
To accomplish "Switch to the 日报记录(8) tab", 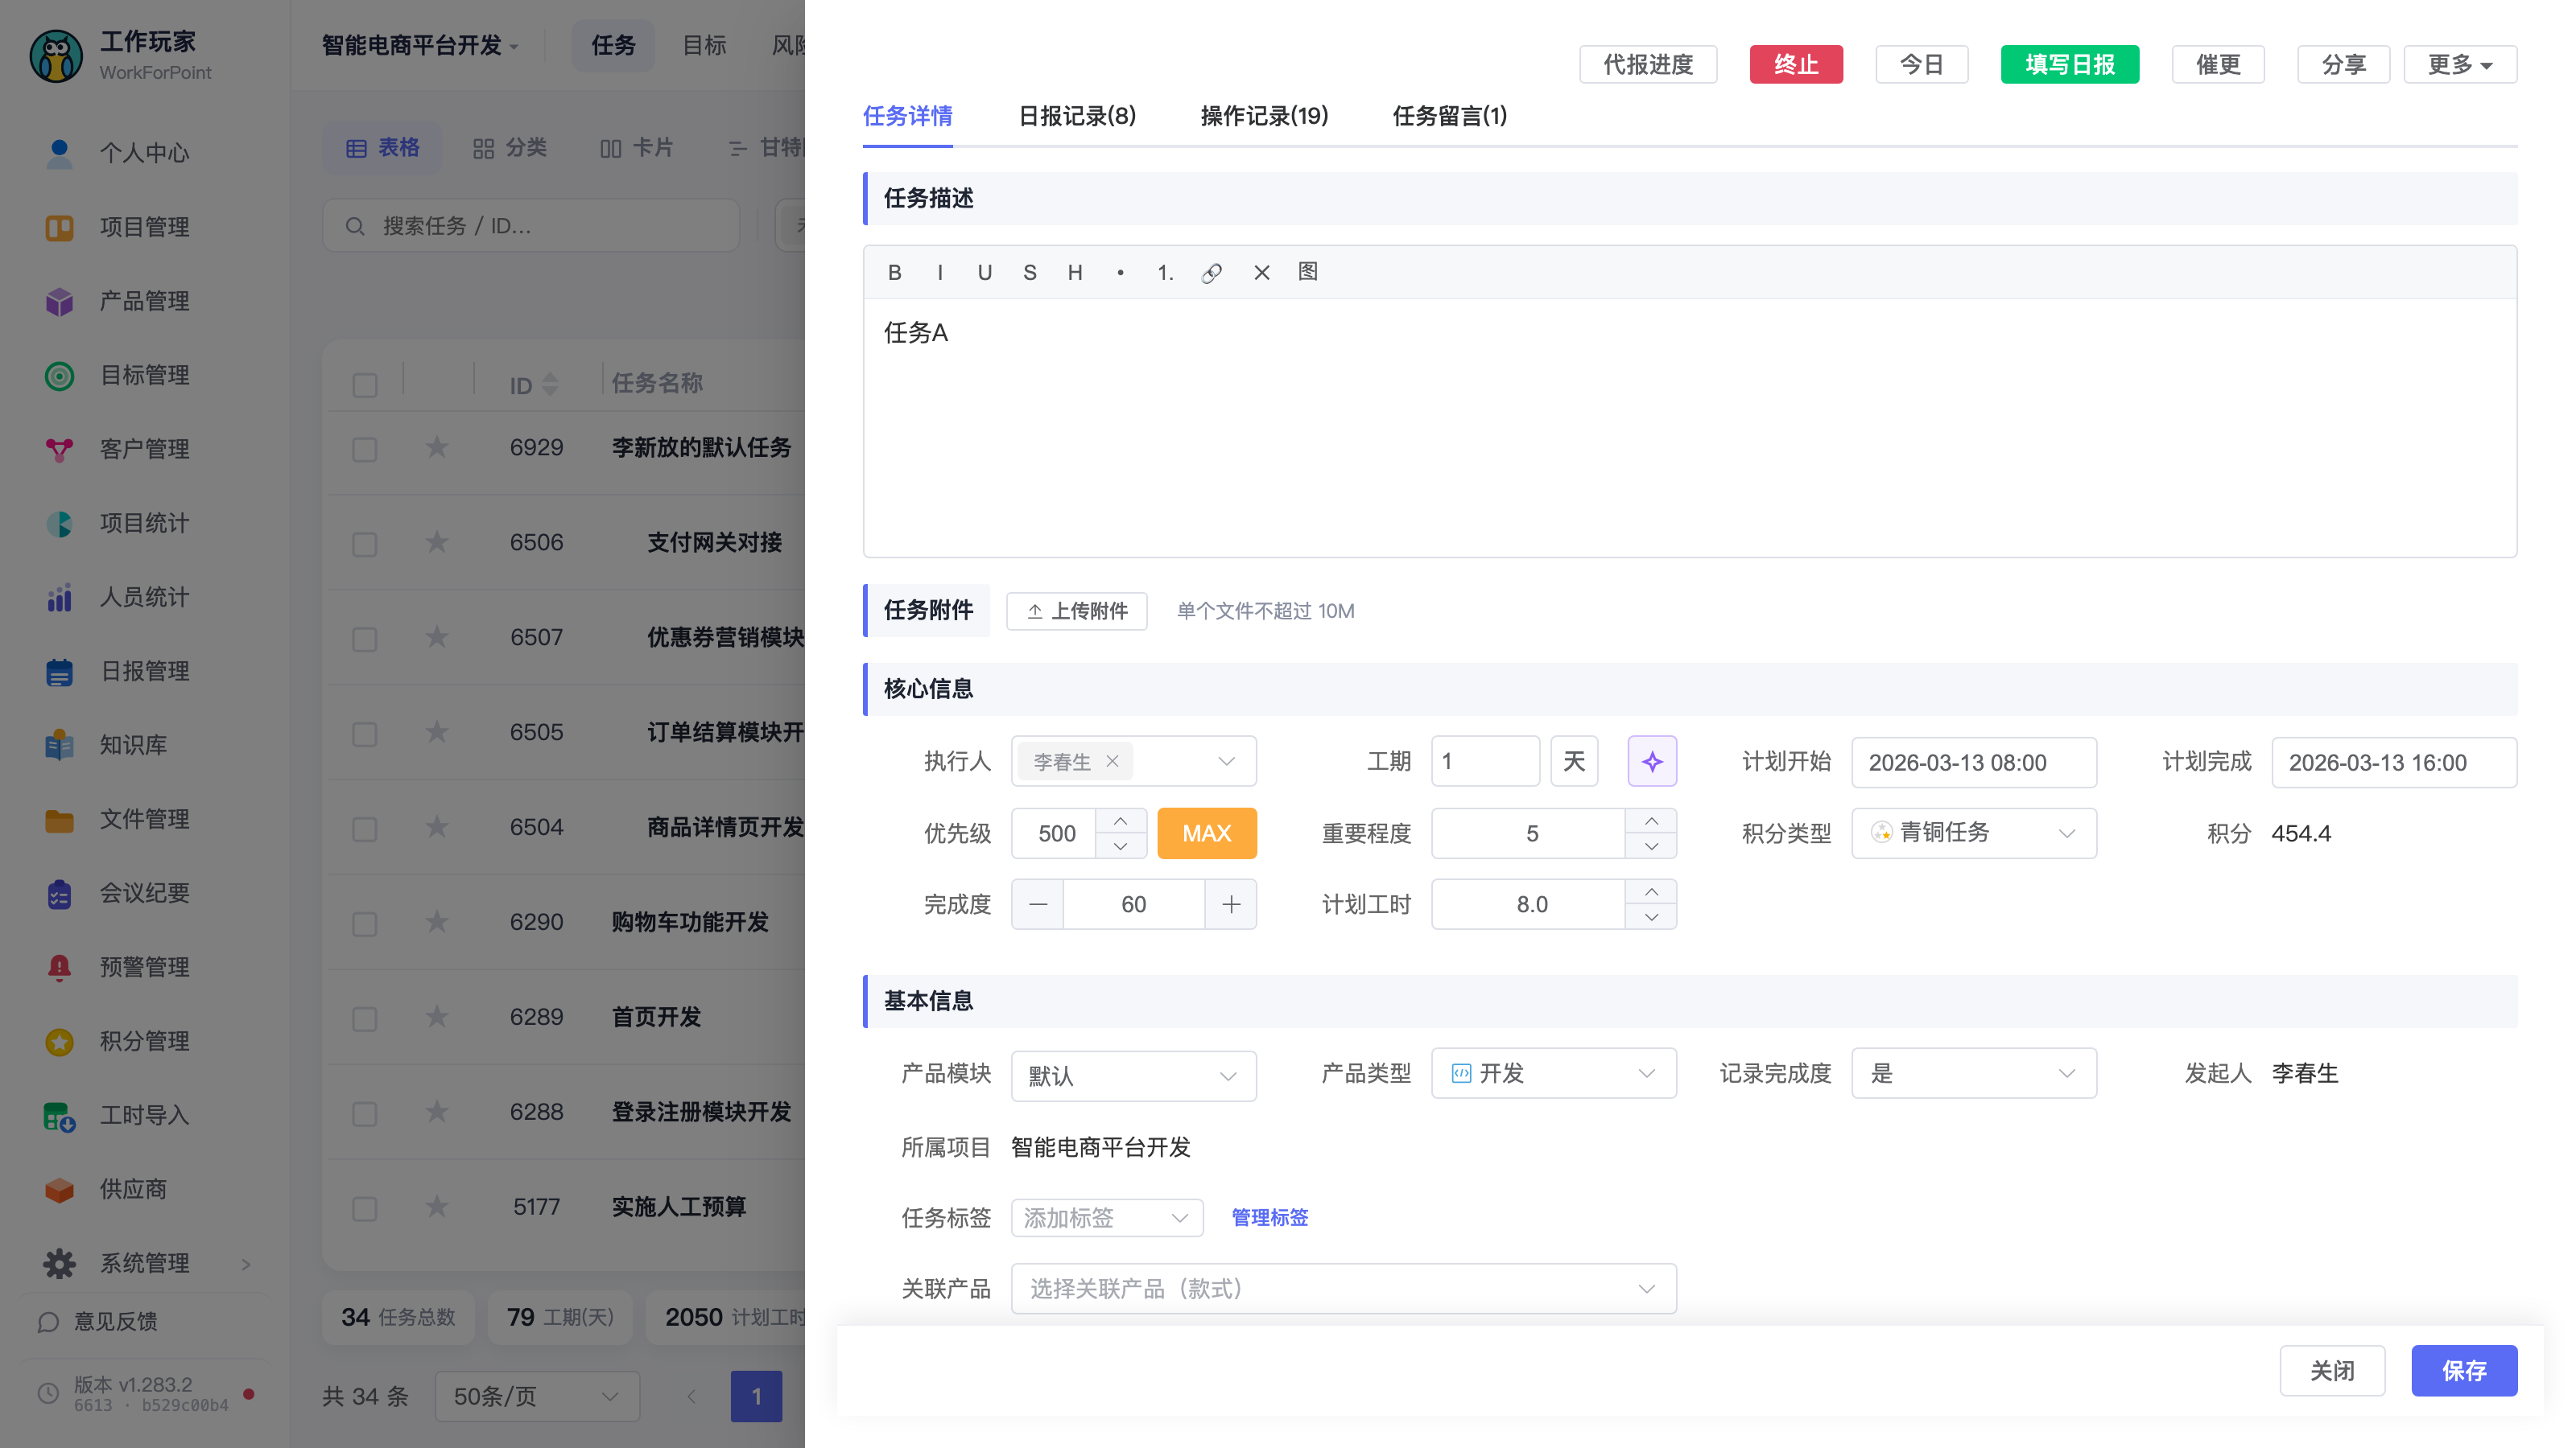I will click(1076, 116).
